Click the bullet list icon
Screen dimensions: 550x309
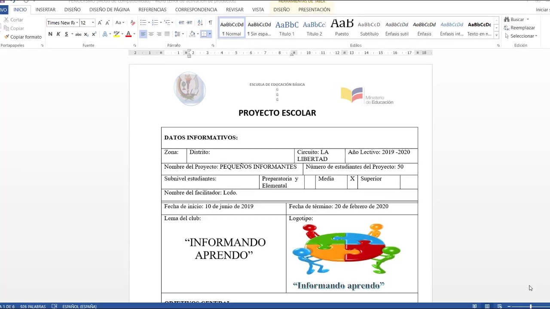coord(143,23)
